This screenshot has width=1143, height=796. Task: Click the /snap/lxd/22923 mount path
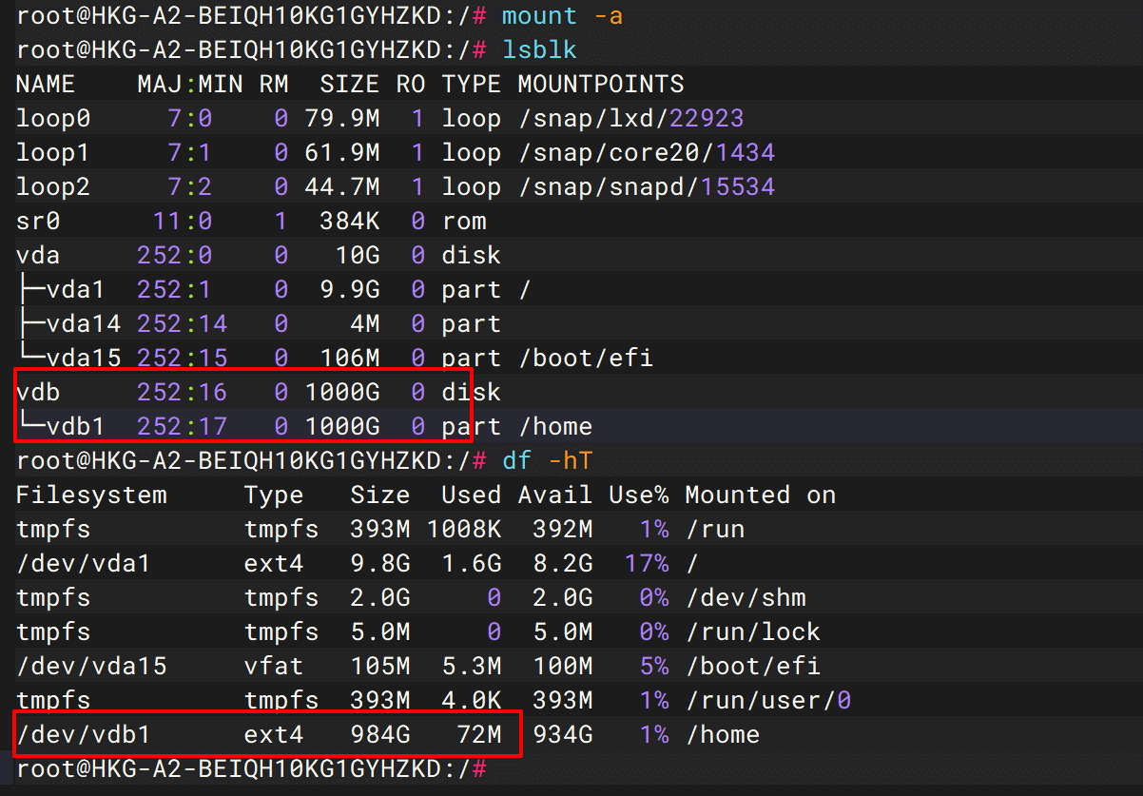point(630,119)
